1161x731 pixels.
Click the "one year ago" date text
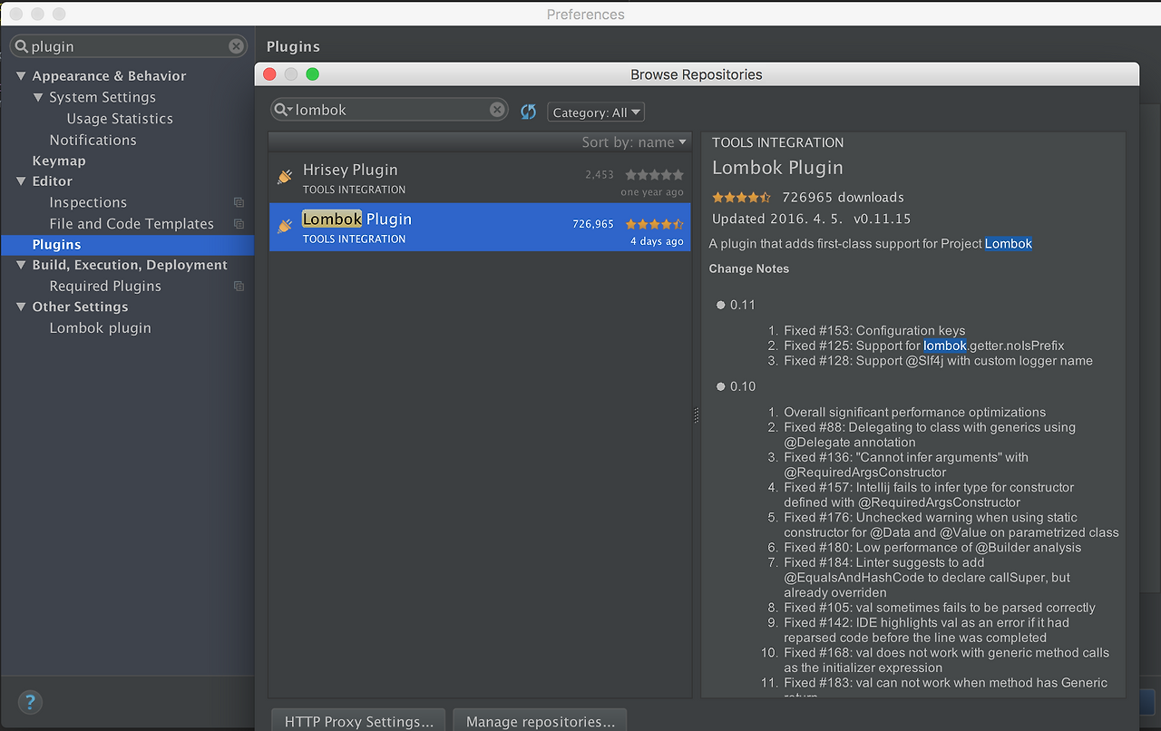tap(652, 192)
